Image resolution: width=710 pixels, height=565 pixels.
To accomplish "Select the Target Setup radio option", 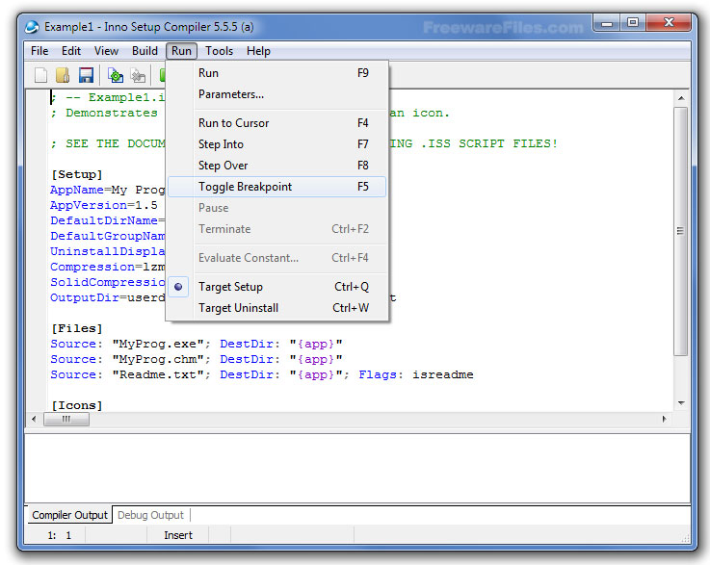I will coord(230,287).
